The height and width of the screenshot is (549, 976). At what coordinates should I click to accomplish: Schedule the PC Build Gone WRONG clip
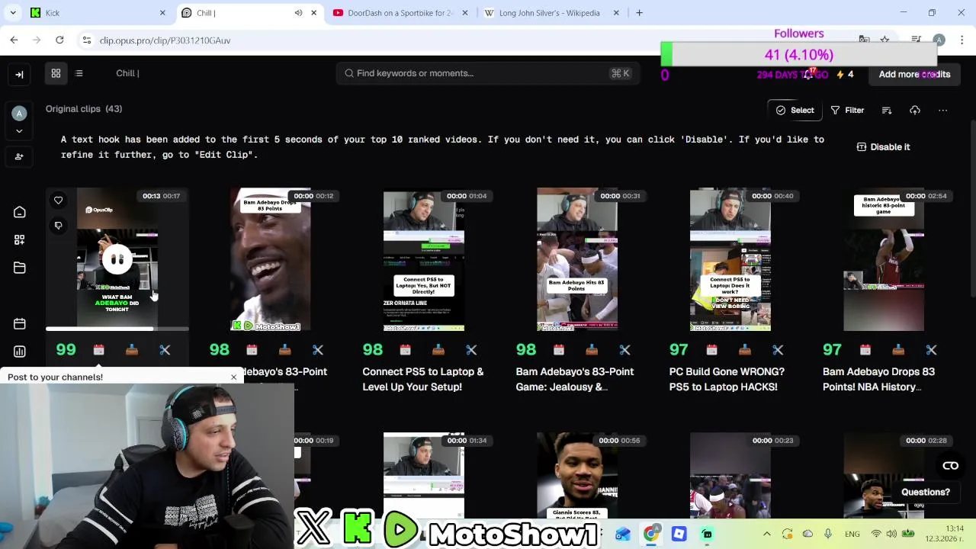pyautogui.click(x=711, y=350)
